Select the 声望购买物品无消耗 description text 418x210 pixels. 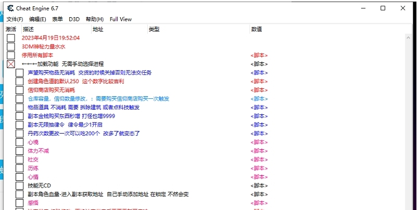click(x=90, y=73)
